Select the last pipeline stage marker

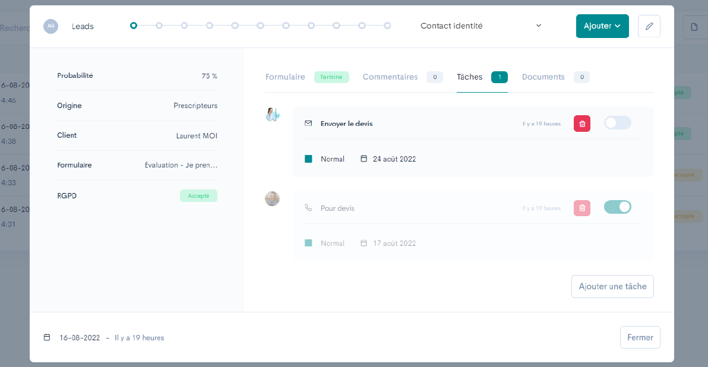387,26
